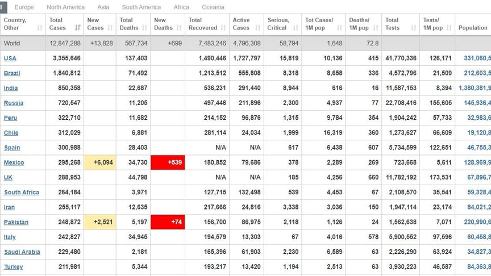Select India total recovered value 536,231
This screenshot has height=276, width=491.
(x=215, y=88)
